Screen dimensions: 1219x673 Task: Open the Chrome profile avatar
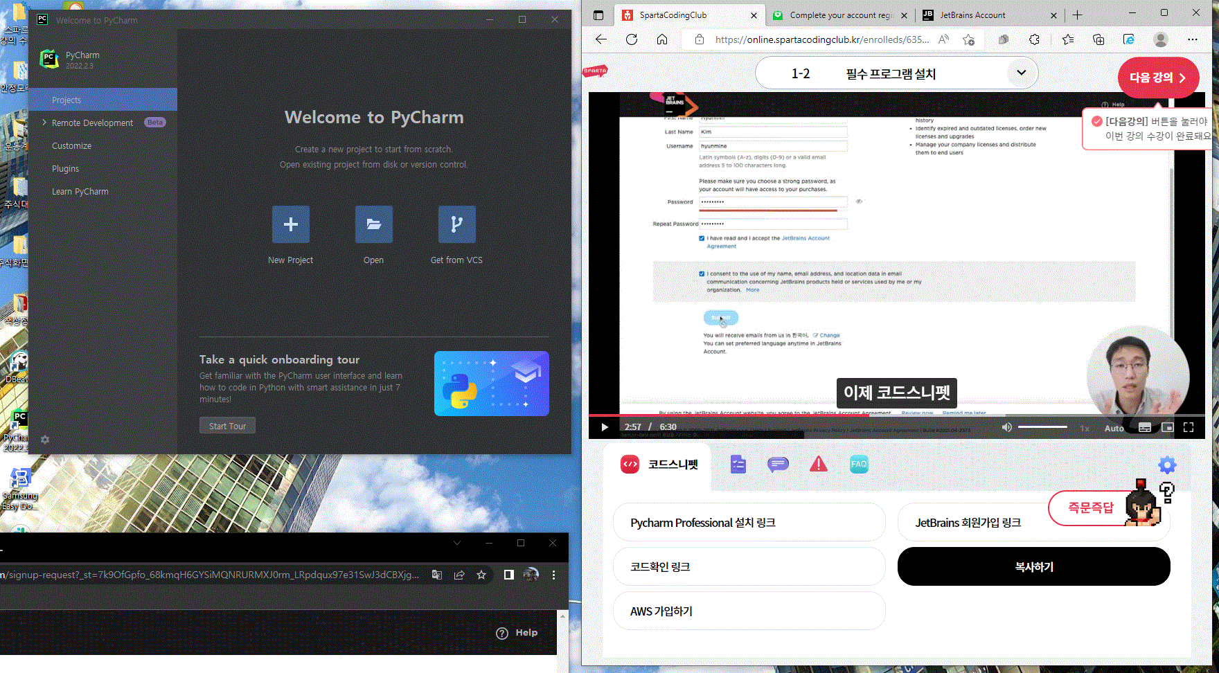point(531,575)
